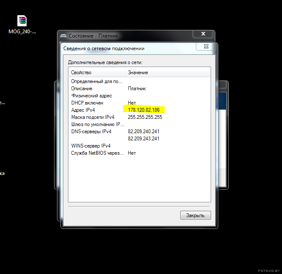This screenshot has height=274, width=282.
Task: Select the DHCP включен row
Action: coord(139,103)
